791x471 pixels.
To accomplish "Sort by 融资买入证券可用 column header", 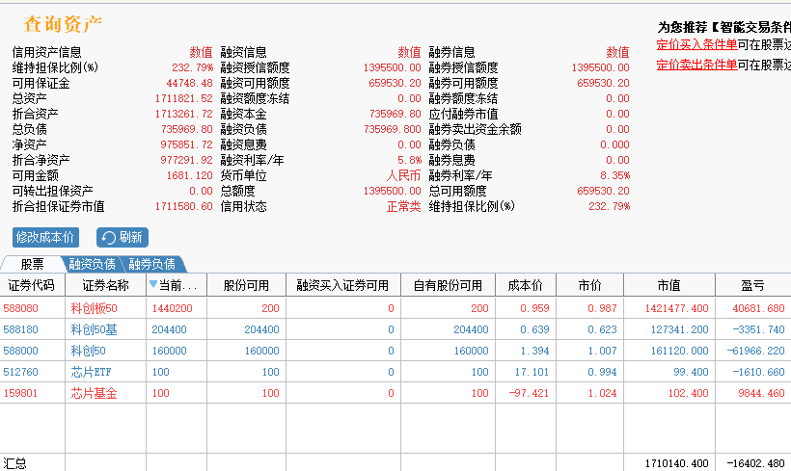I will [x=343, y=286].
